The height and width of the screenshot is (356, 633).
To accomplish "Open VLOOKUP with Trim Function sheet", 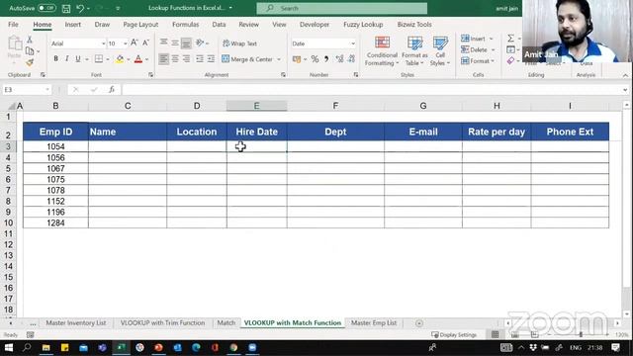I will point(162,323).
